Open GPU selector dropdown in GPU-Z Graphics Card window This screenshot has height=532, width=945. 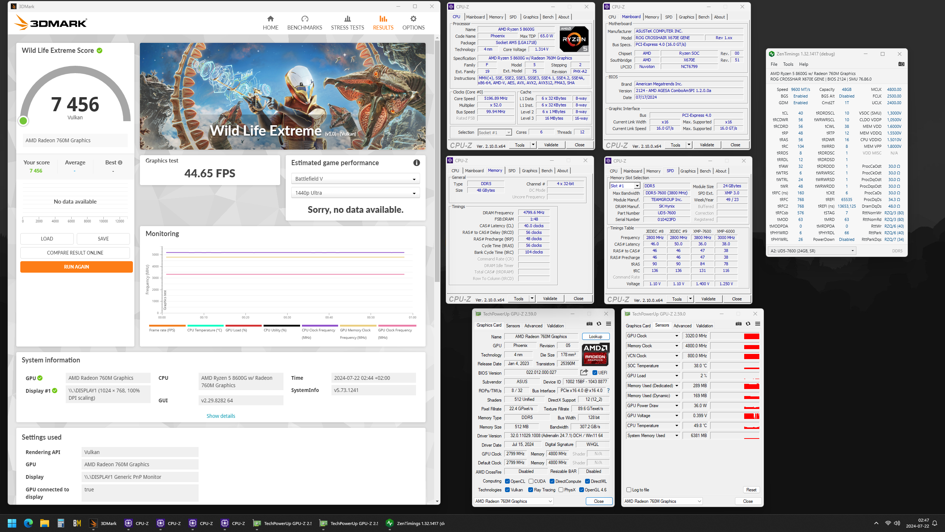(514, 501)
